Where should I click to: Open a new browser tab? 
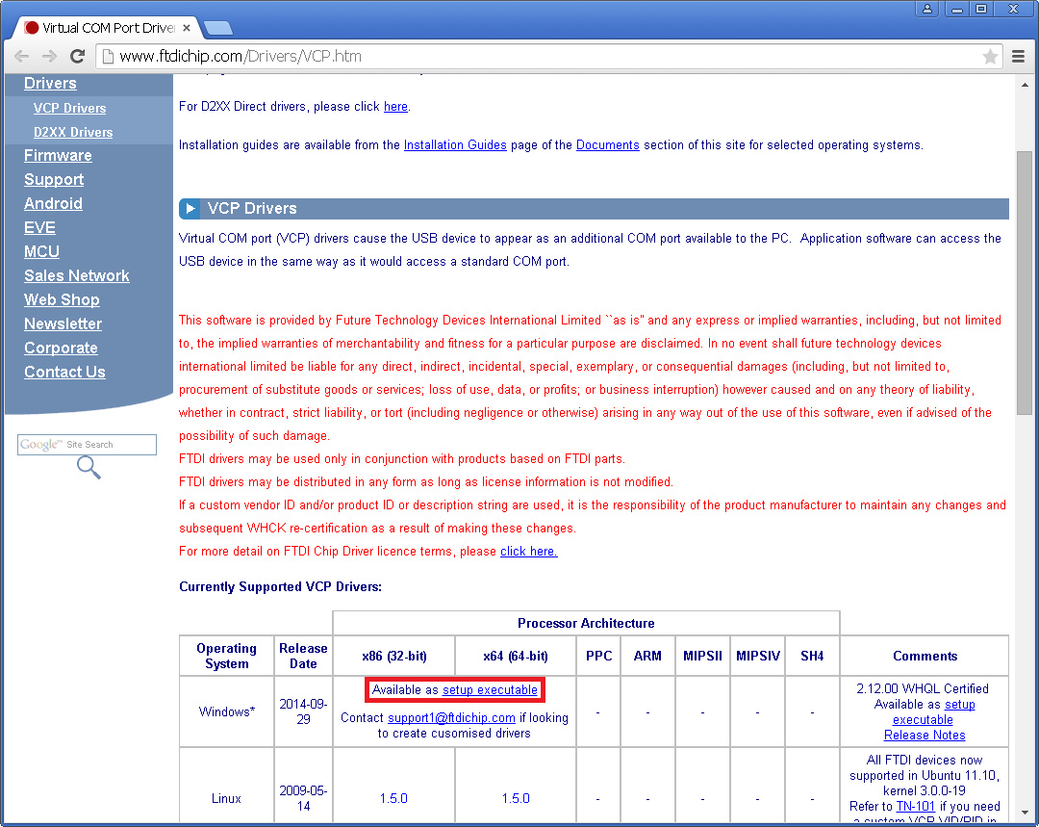pos(218,28)
